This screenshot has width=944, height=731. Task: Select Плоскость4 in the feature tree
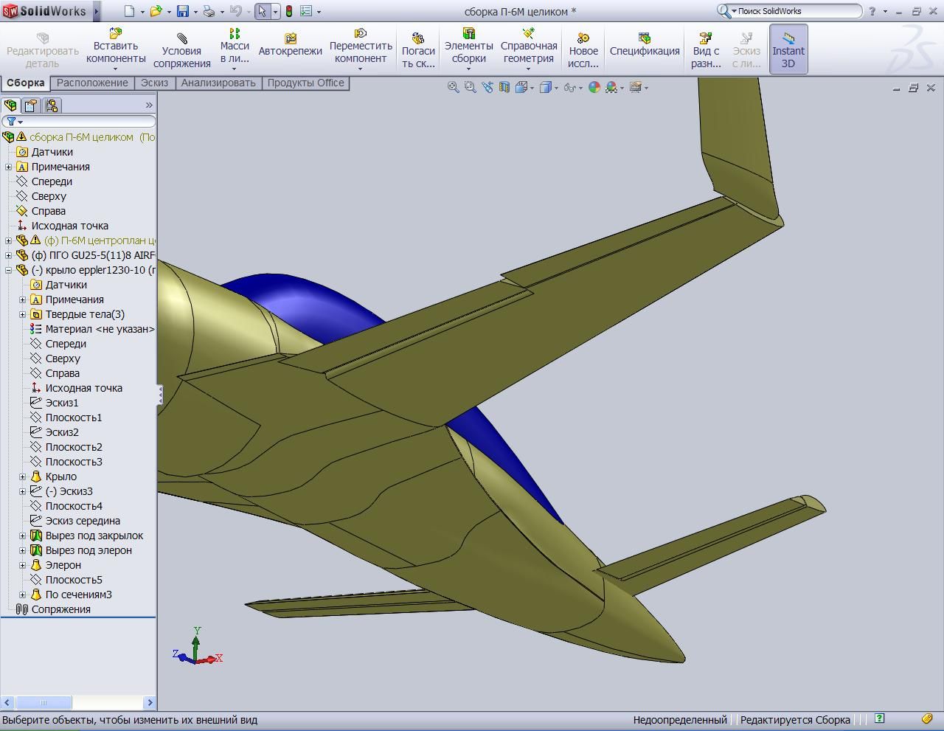(73, 506)
